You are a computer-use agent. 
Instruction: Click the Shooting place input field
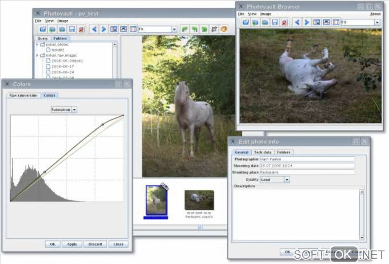[x=307, y=172]
